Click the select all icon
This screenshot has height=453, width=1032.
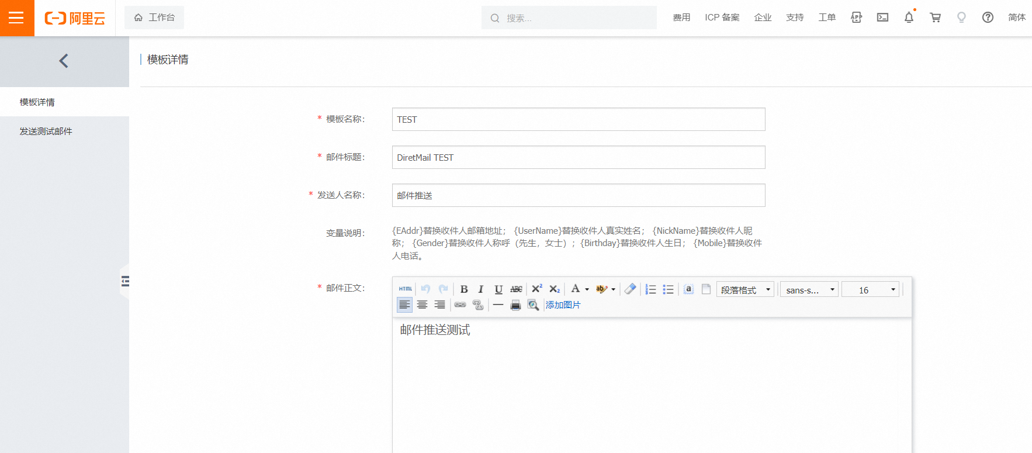point(688,289)
